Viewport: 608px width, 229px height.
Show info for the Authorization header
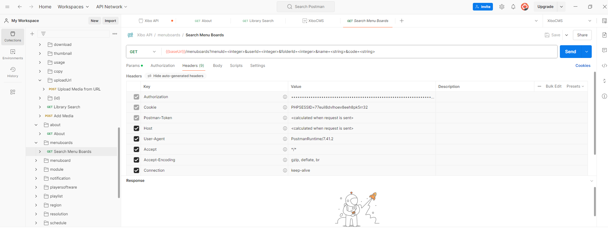tap(285, 97)
